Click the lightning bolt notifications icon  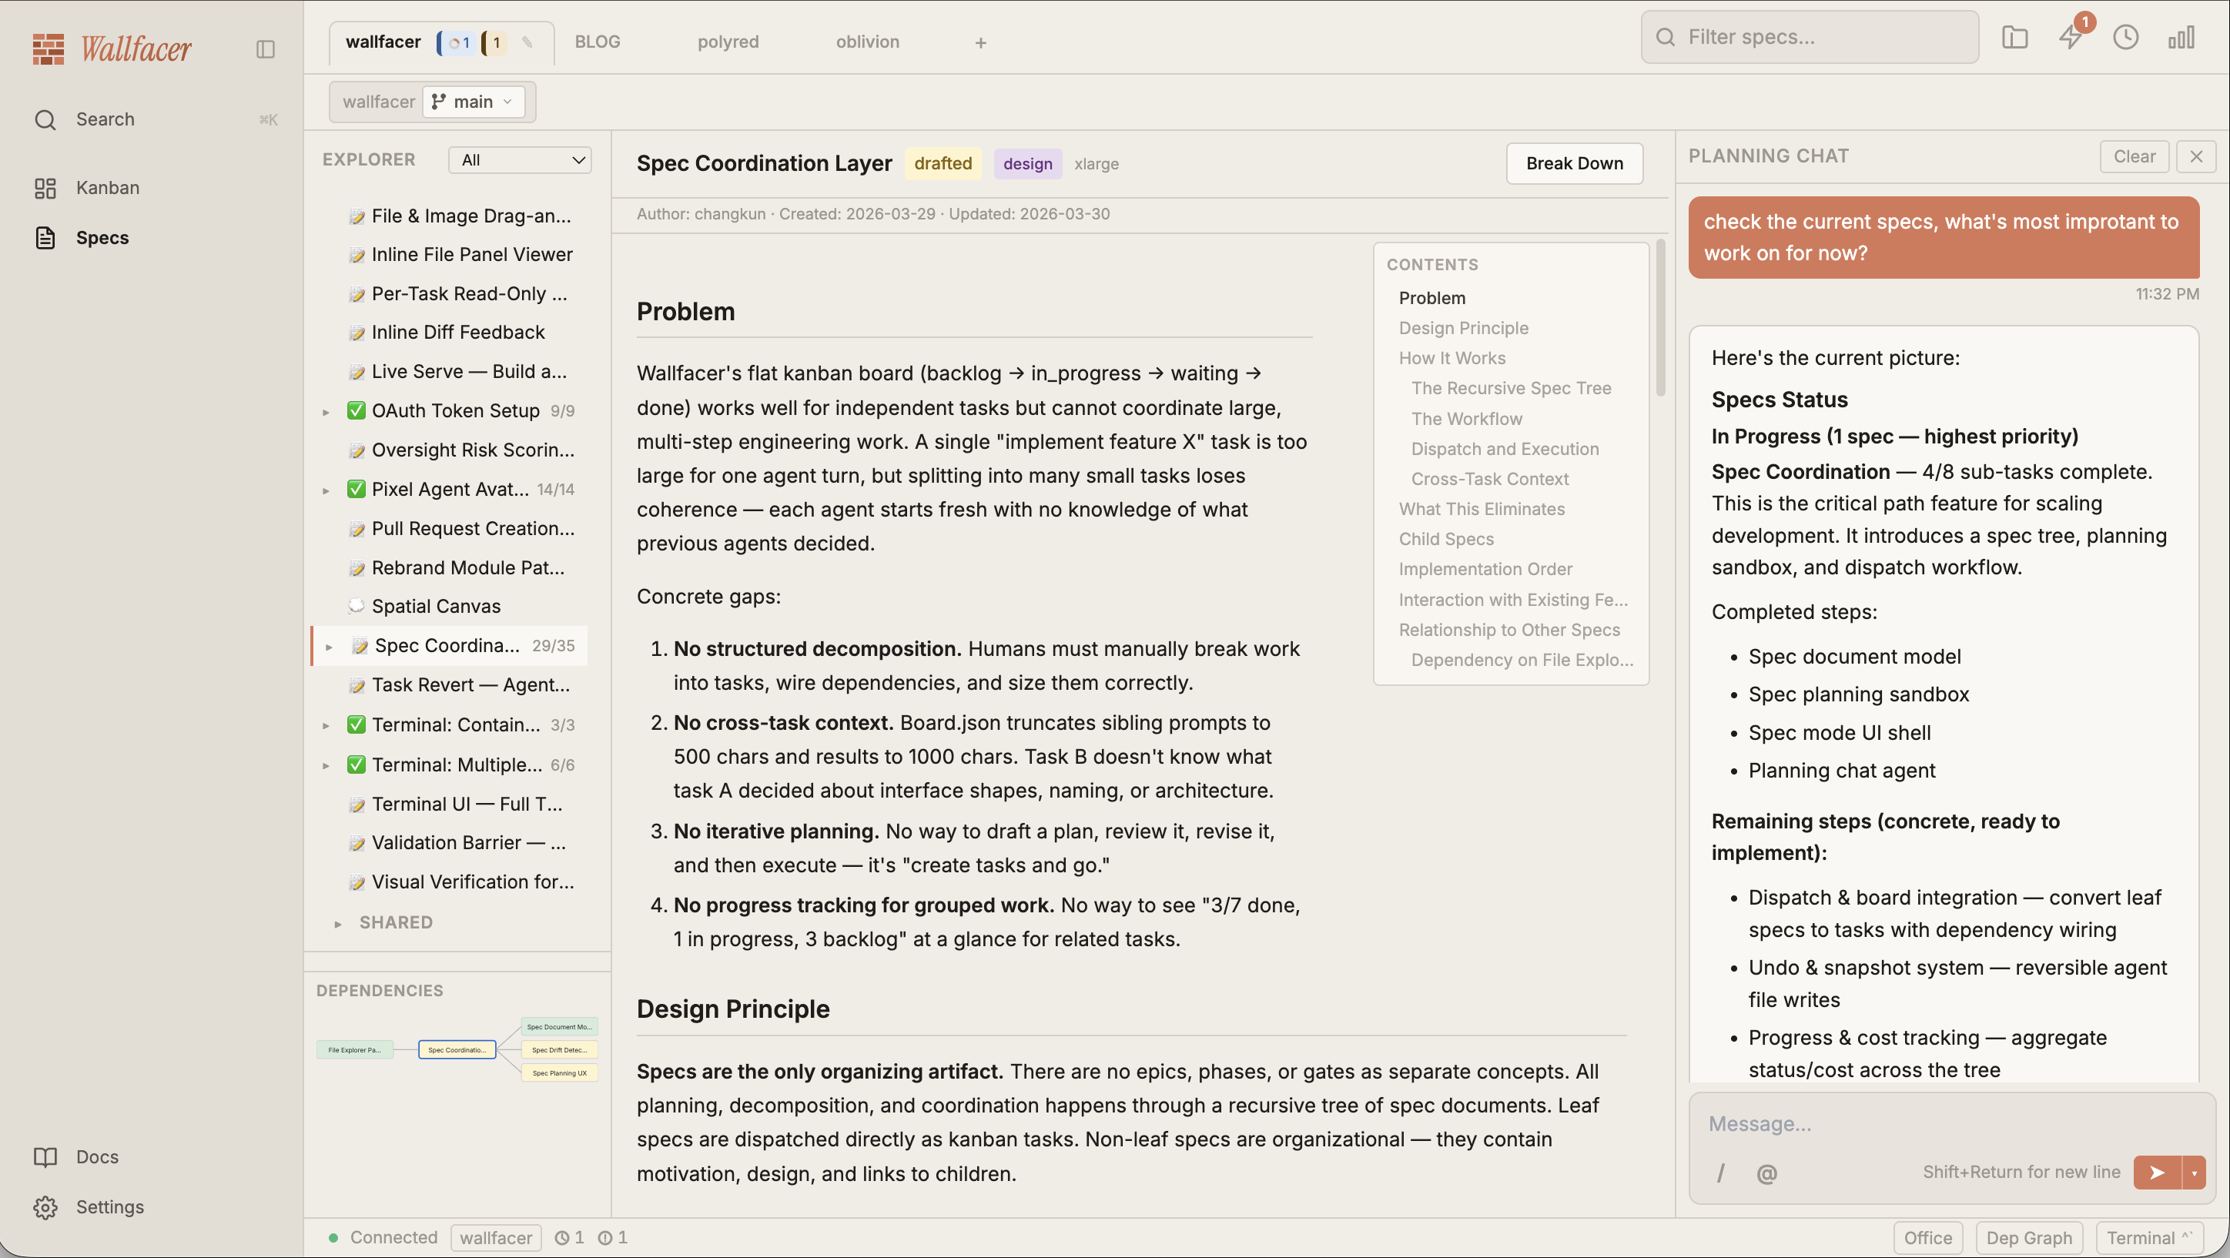tap(2071, 37)
